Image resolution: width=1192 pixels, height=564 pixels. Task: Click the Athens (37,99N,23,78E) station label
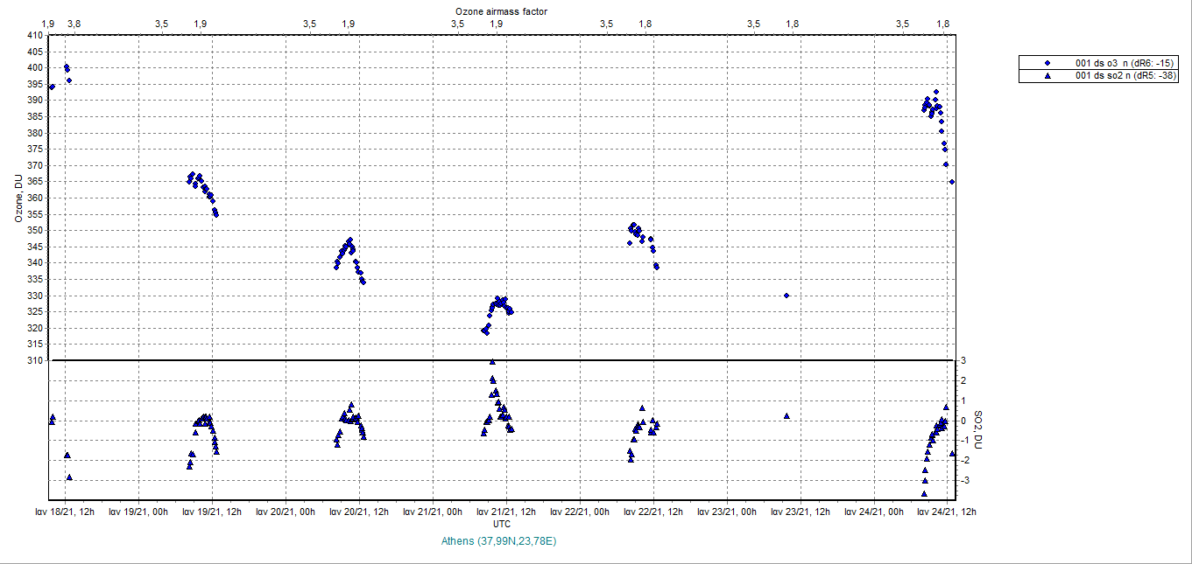[499, 541]
